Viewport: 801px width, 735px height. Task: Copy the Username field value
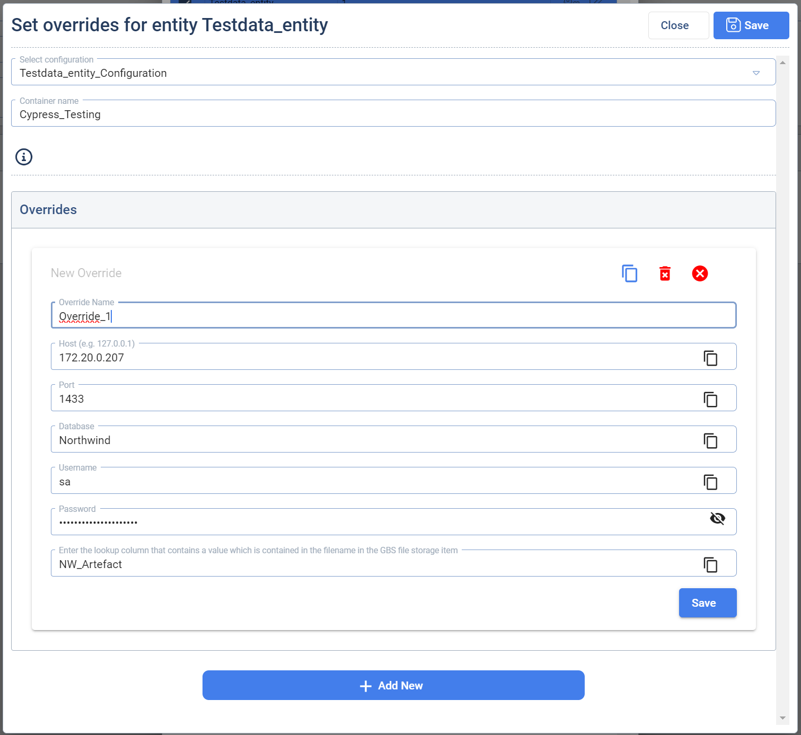coord(710,482)
